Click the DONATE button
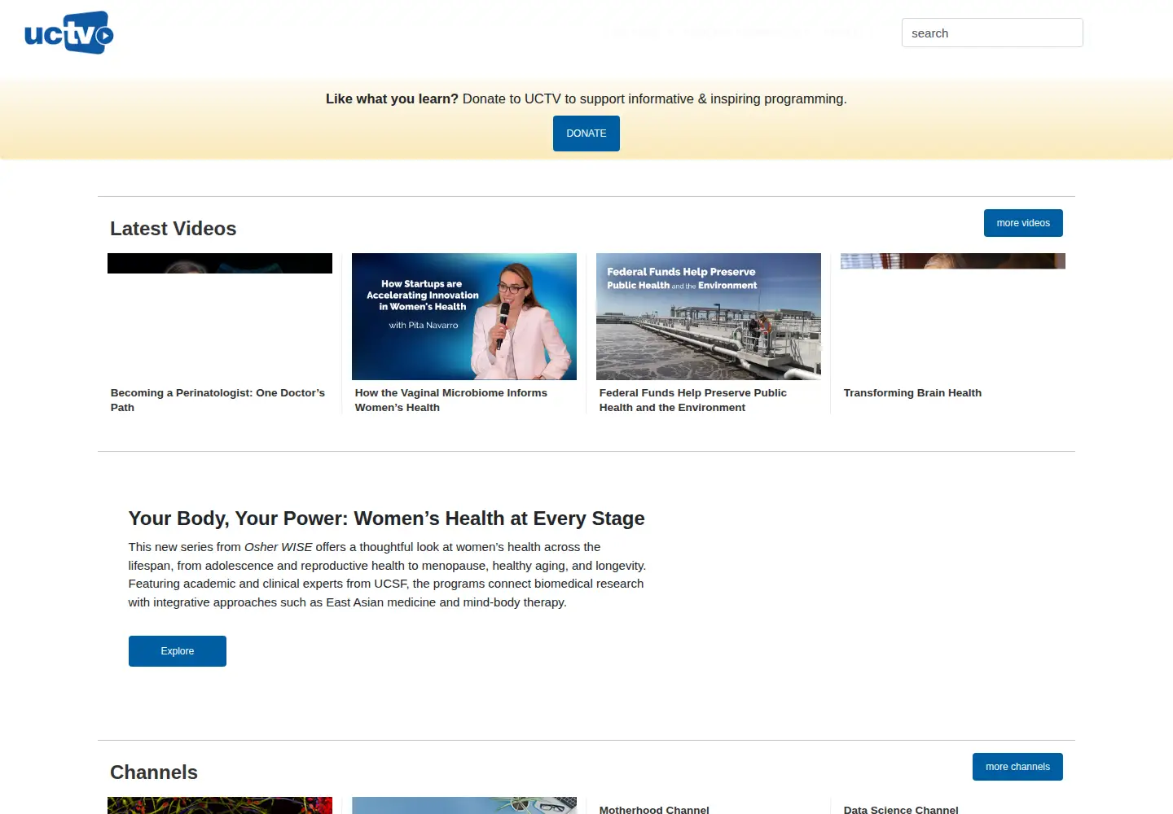Viewport: 1173px width, 814px height. click(x=586, y=133)
